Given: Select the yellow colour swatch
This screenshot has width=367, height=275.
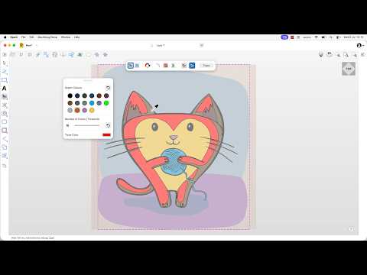Looking at the screenshot, I should pos(92,110).
